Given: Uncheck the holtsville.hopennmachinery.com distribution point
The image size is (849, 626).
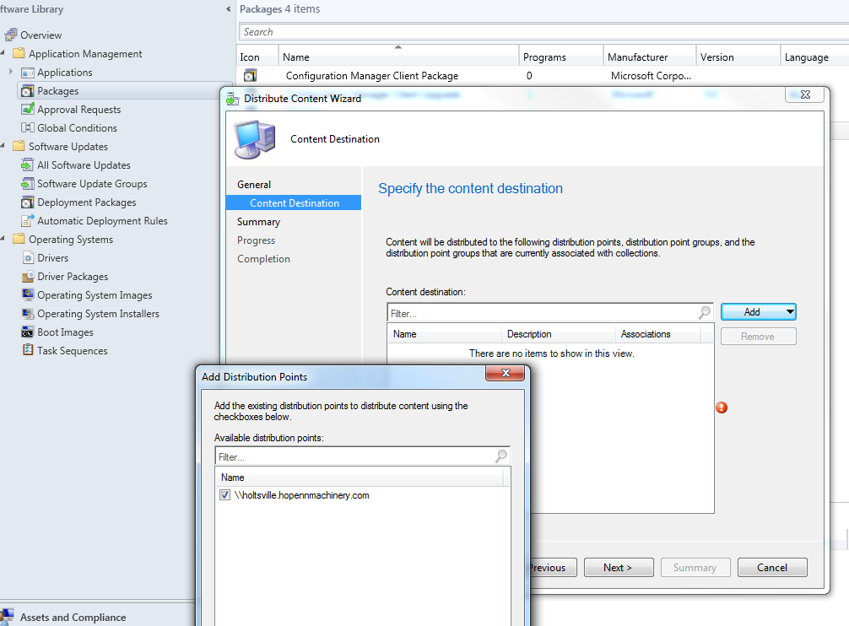Looking at the screenshot, I should pyautogui.click(x=224, y=495).
